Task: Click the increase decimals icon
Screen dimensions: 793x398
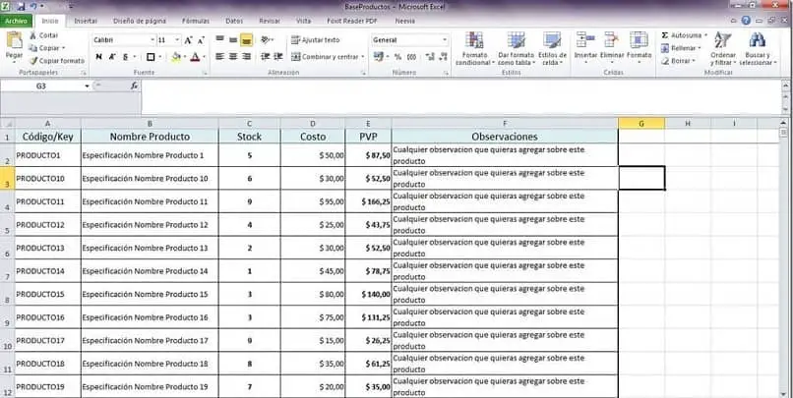Action: click(430, 57)
